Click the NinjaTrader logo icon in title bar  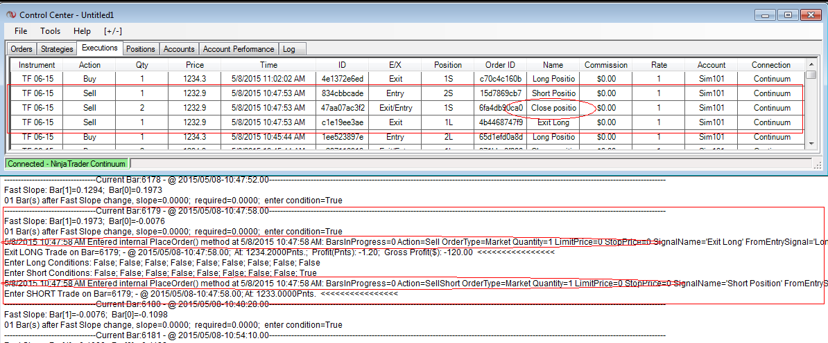[x=10, y=15]
